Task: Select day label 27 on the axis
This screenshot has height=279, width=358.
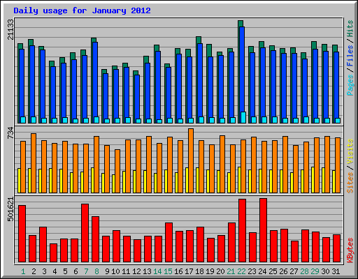Action: click(x=294, y=271)
